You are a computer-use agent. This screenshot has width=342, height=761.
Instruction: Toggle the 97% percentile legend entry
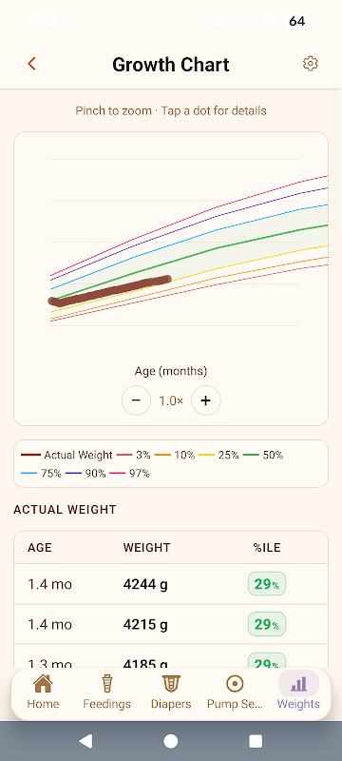coord(130,474)
